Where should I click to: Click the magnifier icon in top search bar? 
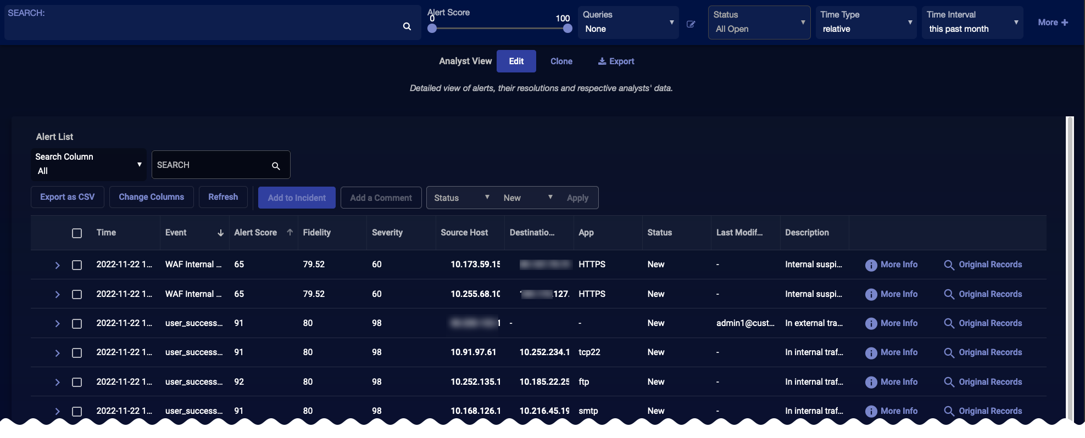pyautogui.click(x=407, y=26)
